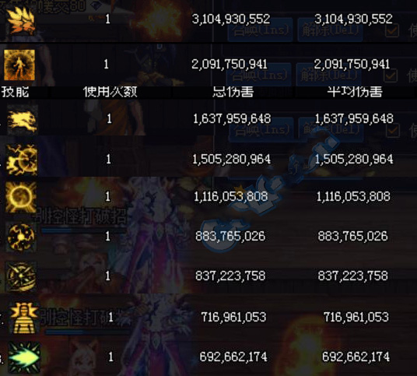Toggle the checkbox beside the top 解除(Del) button
The width and height of the screenshot is (417, 376).
392,30
